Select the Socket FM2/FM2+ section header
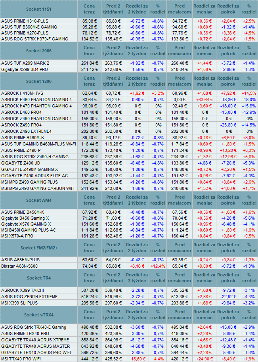The width and height of the screenshot is (258, 362). click(x=38, y=248)
